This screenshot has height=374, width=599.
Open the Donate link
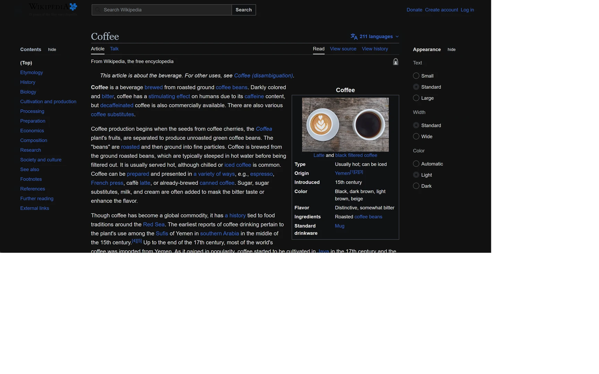(x=414, y=10)
